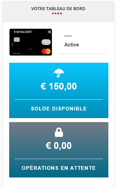Click the € 150,00 available balance amount
Viewport: 116px width, 187px height.
(59, 86)
